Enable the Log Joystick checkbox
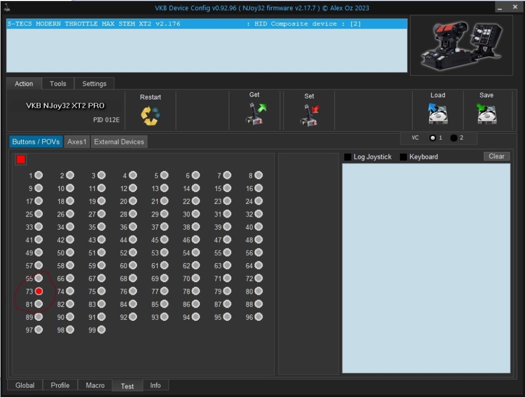Image resolution: width=525 pixels, height=397 pixels. [348, 157]
